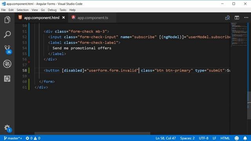Split the editor with the split icon

click(237, 18)
